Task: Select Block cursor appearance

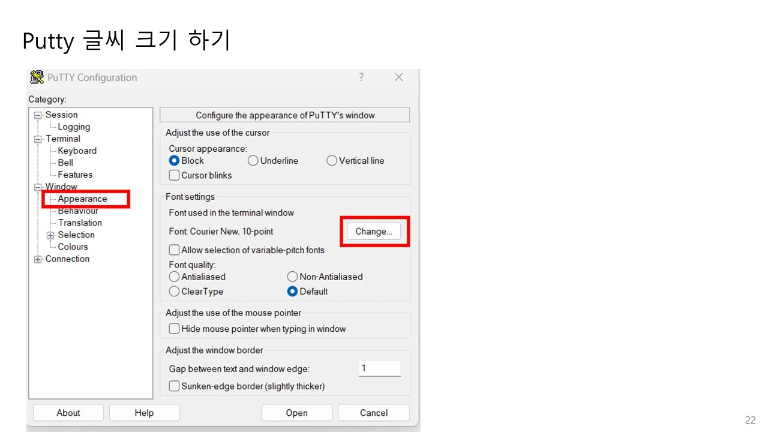Action: tap(174, 160)
